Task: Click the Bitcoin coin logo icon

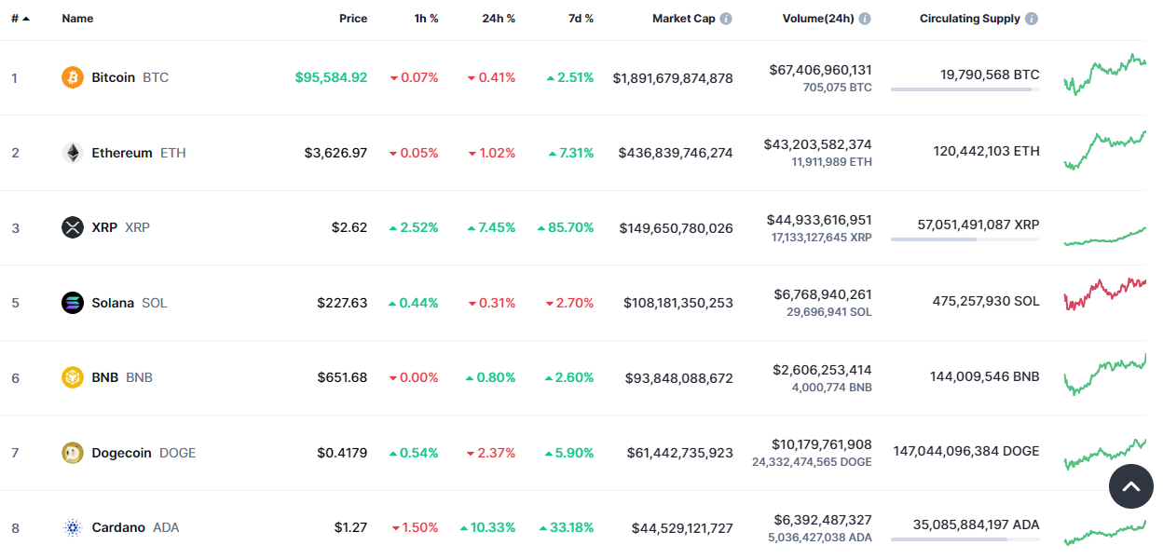Action: pyautogui.click(x=73, y=77)
